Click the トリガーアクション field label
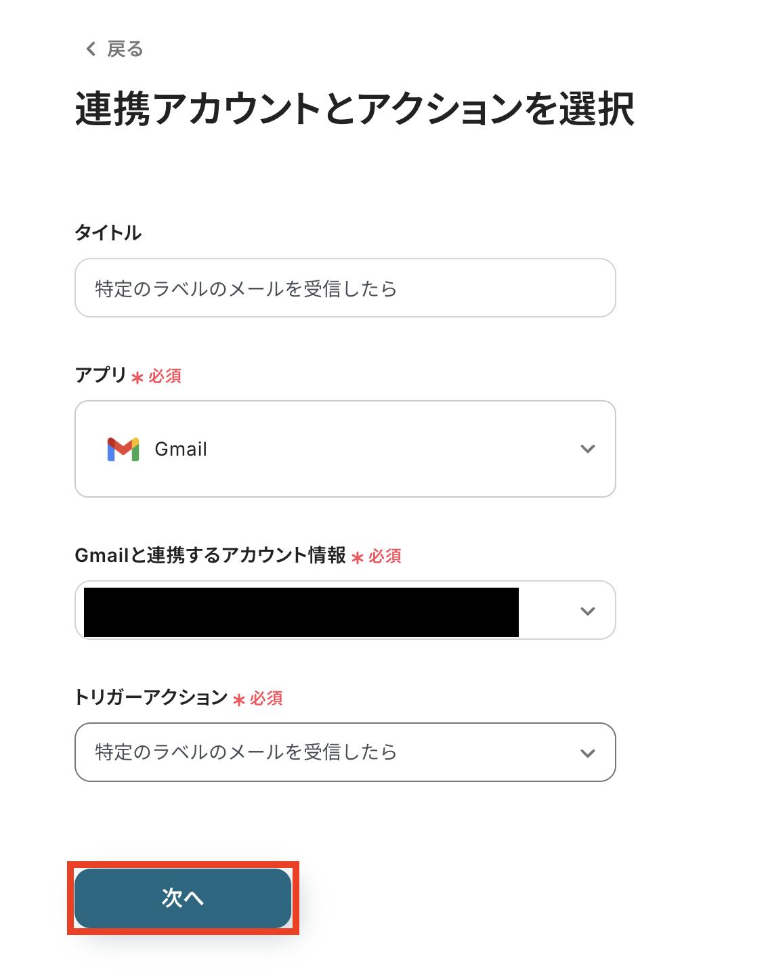Screen dimensions: 768x979 [151, 697]
